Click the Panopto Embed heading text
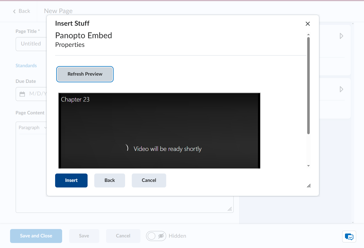 pos(84,35)
